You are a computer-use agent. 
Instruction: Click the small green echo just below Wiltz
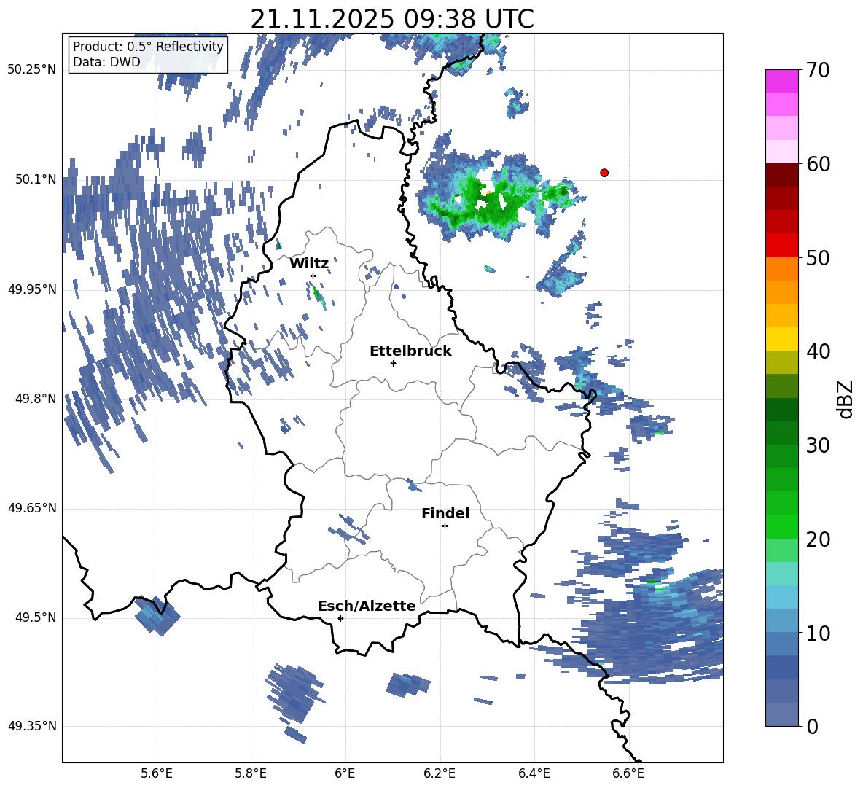[318, 295]
